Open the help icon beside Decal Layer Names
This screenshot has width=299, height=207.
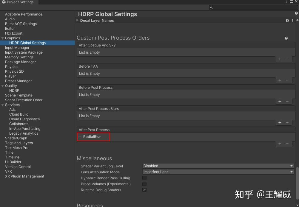(x=287, y=21)
